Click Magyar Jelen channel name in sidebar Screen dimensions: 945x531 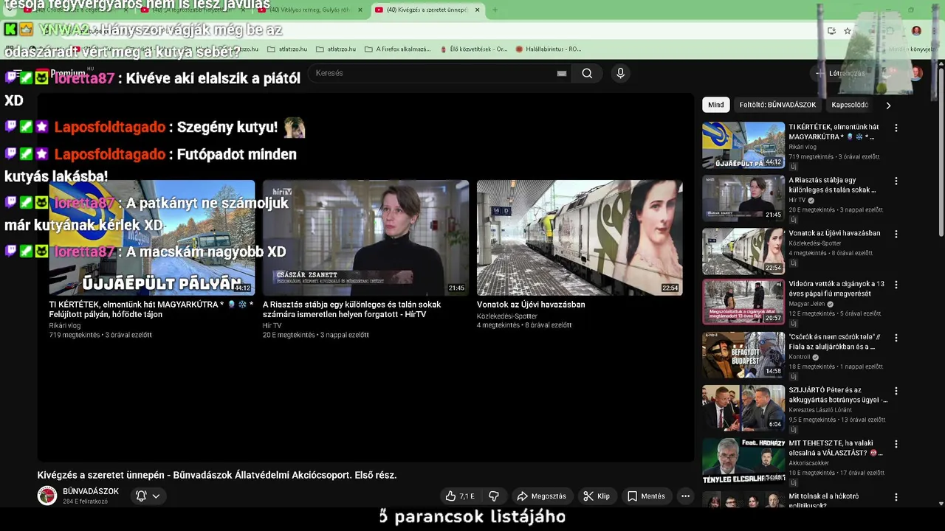point(807,304)
